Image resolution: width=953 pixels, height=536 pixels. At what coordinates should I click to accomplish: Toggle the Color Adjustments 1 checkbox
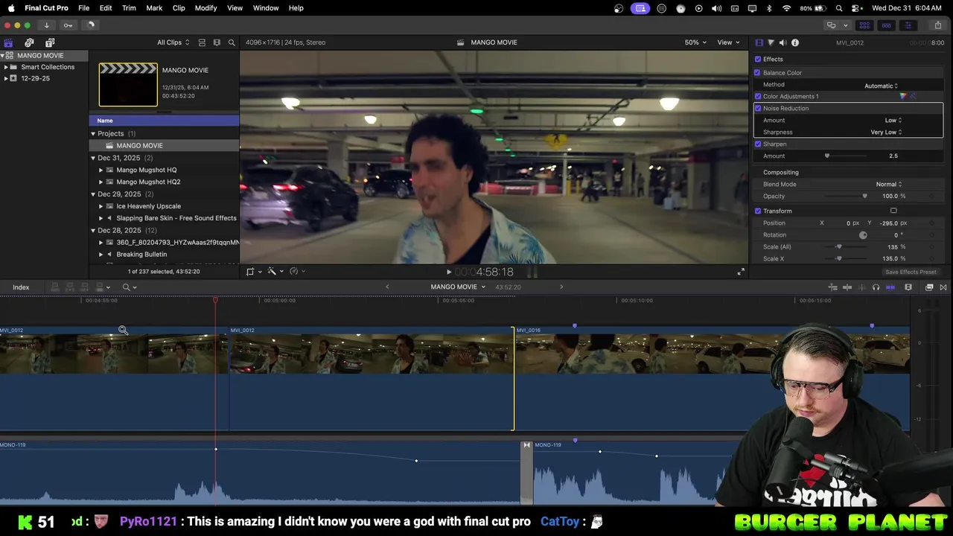(758, 97)
